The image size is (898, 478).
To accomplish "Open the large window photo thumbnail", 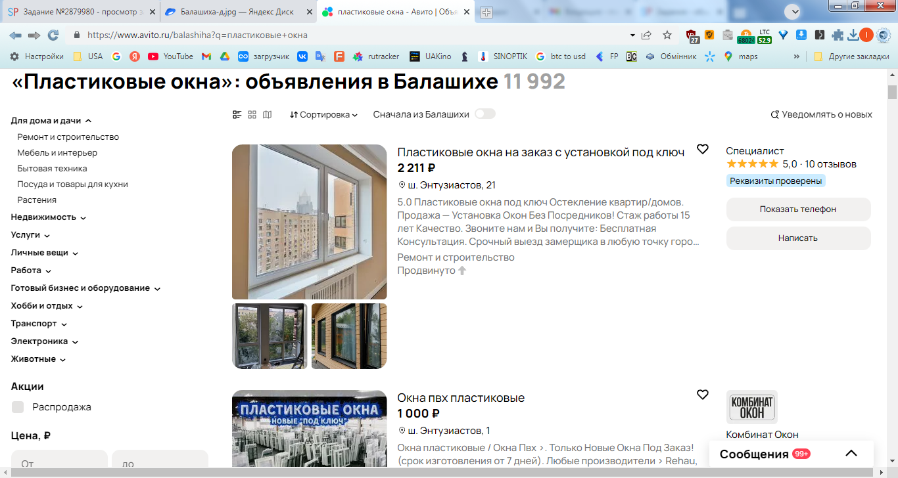I will click(310, 222).
